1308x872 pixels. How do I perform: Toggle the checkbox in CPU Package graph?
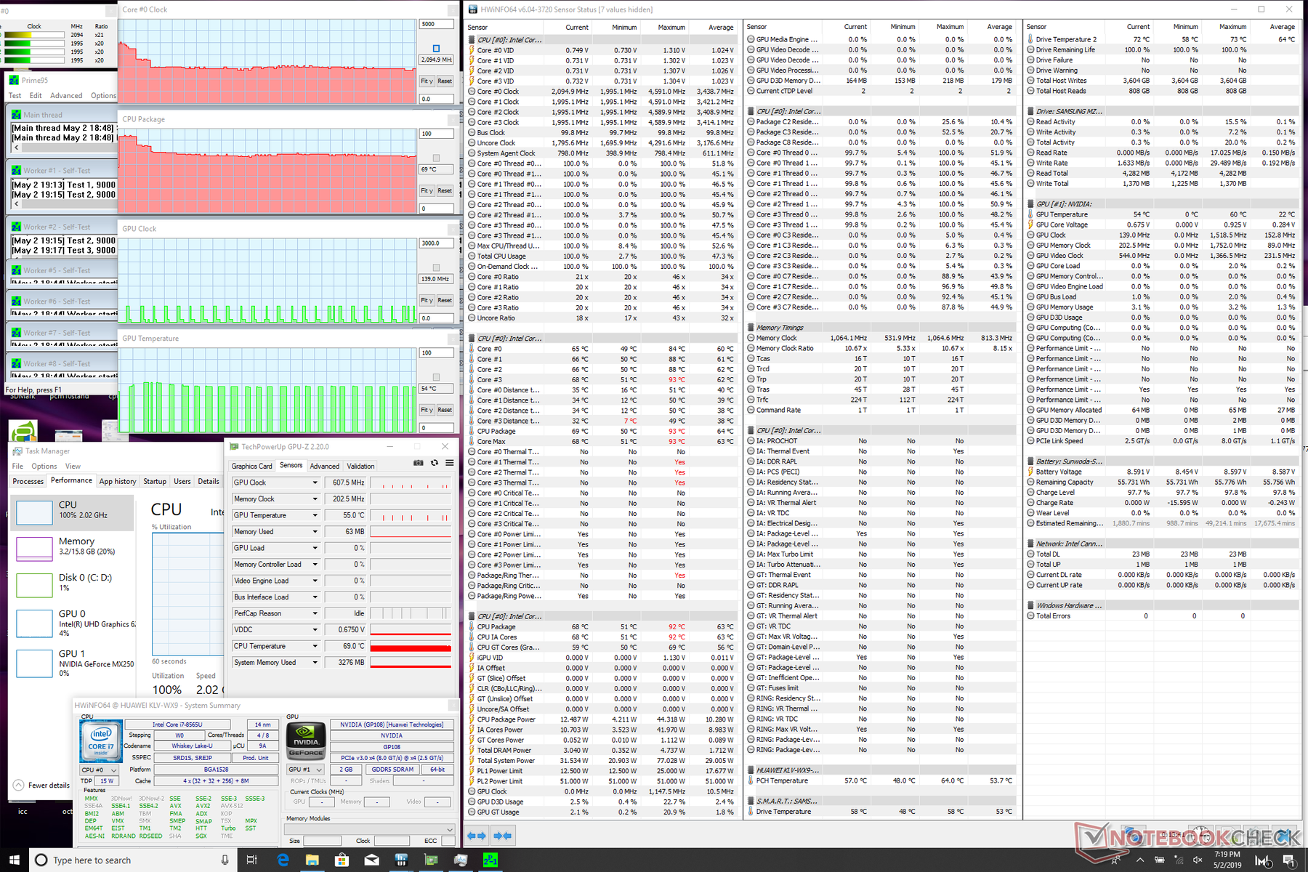pos(436,158)
